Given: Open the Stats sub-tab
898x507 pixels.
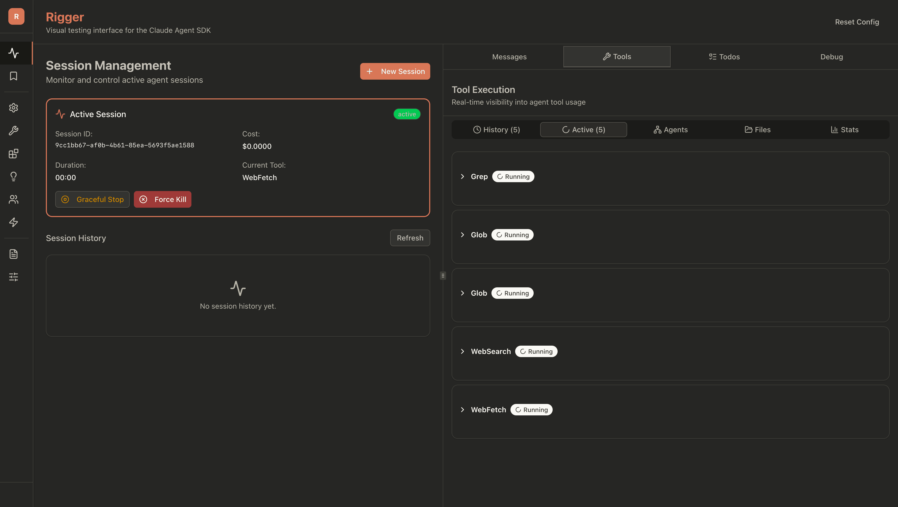Looking at the screenshot, I should [x=844, y=130].
